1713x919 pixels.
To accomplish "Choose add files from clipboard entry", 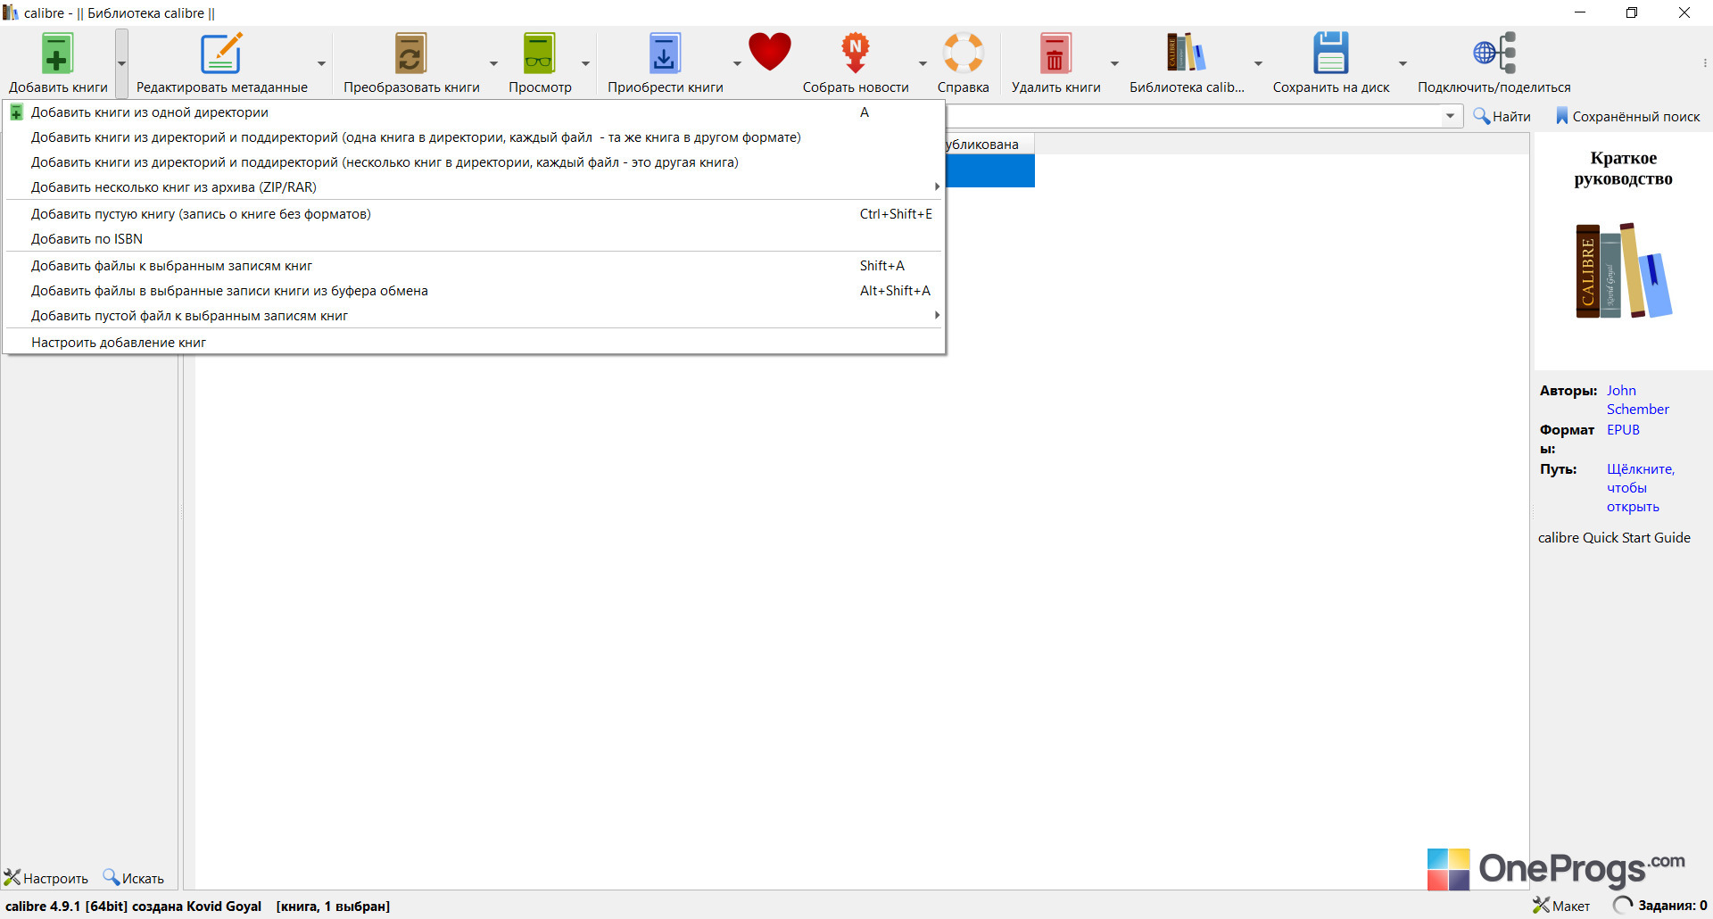I will pyautogui.click(x=474, y=291).
